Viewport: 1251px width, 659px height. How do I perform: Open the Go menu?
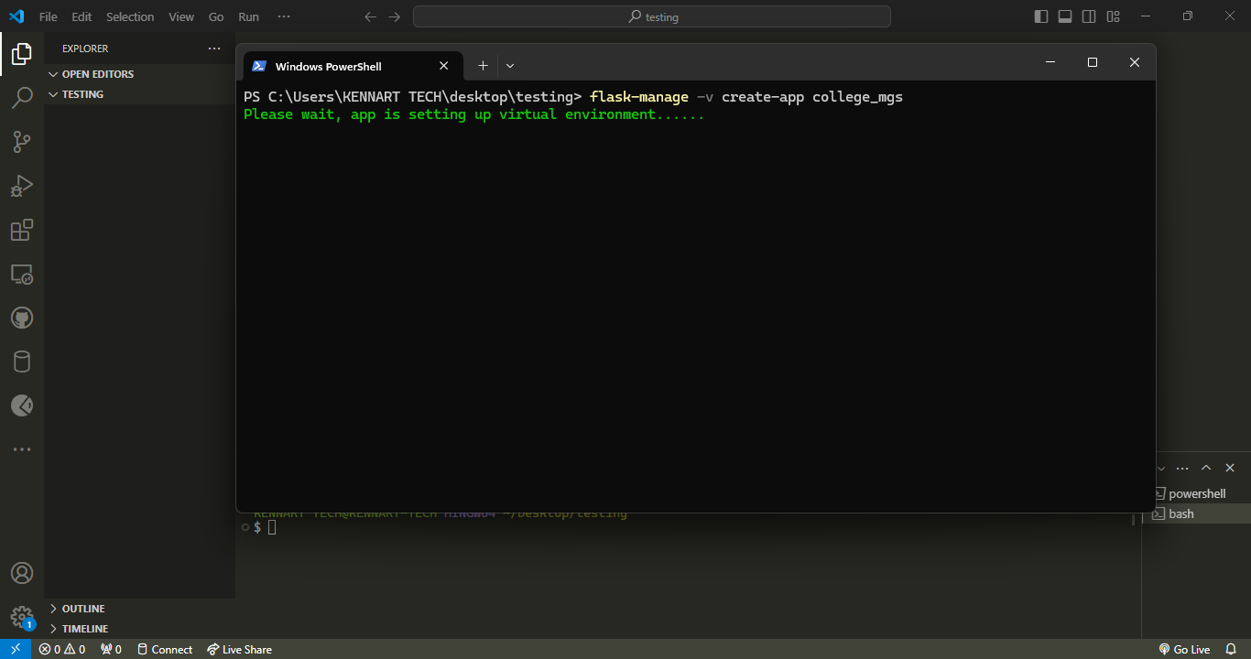216,16
